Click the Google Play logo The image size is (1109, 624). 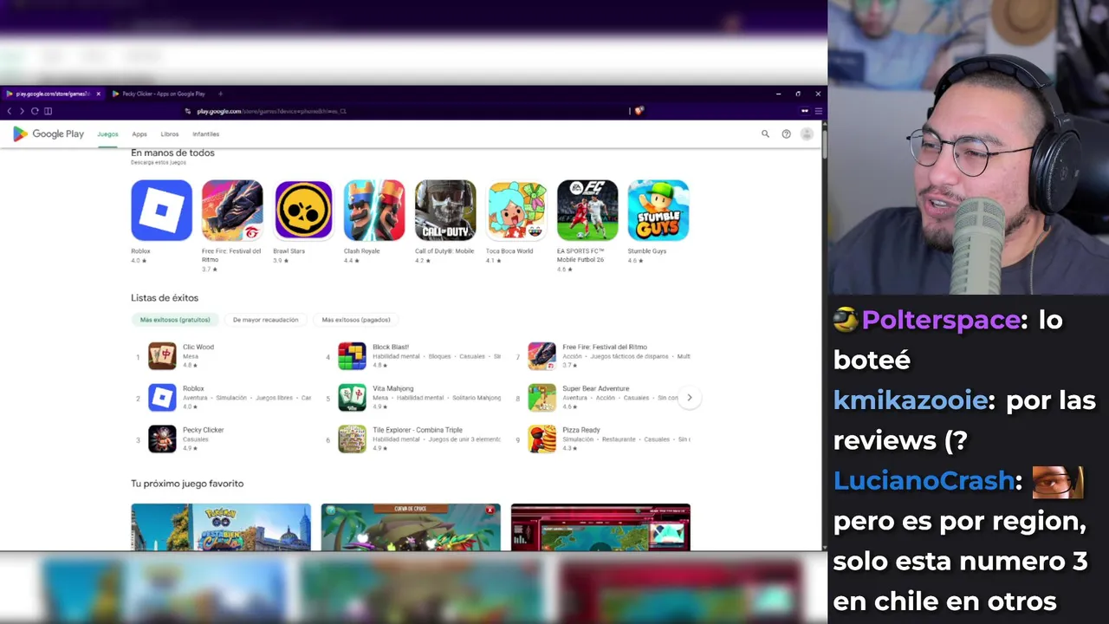coord(49,134)
